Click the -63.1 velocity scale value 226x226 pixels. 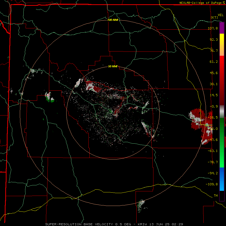[213, 151]
